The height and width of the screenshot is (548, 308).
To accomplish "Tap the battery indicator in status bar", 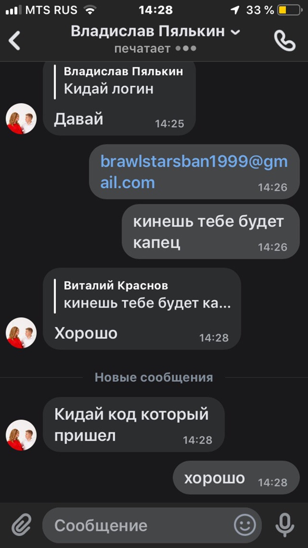I will pos(290,10).
